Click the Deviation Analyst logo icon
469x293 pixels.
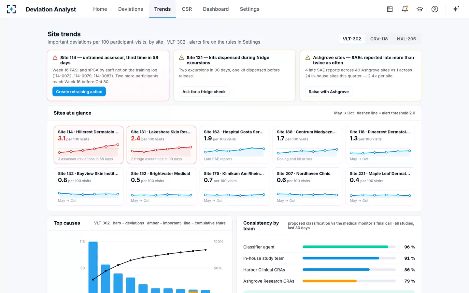coord(11,9)
